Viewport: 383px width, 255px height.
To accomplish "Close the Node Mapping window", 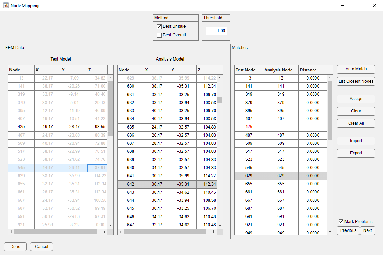I will [375, 5].
